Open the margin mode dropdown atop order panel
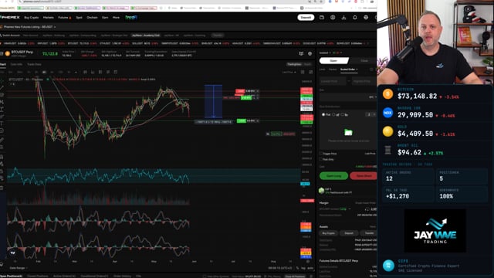Image resolution: width=494 pixels, height=278 pixels. tap(325, 53)
